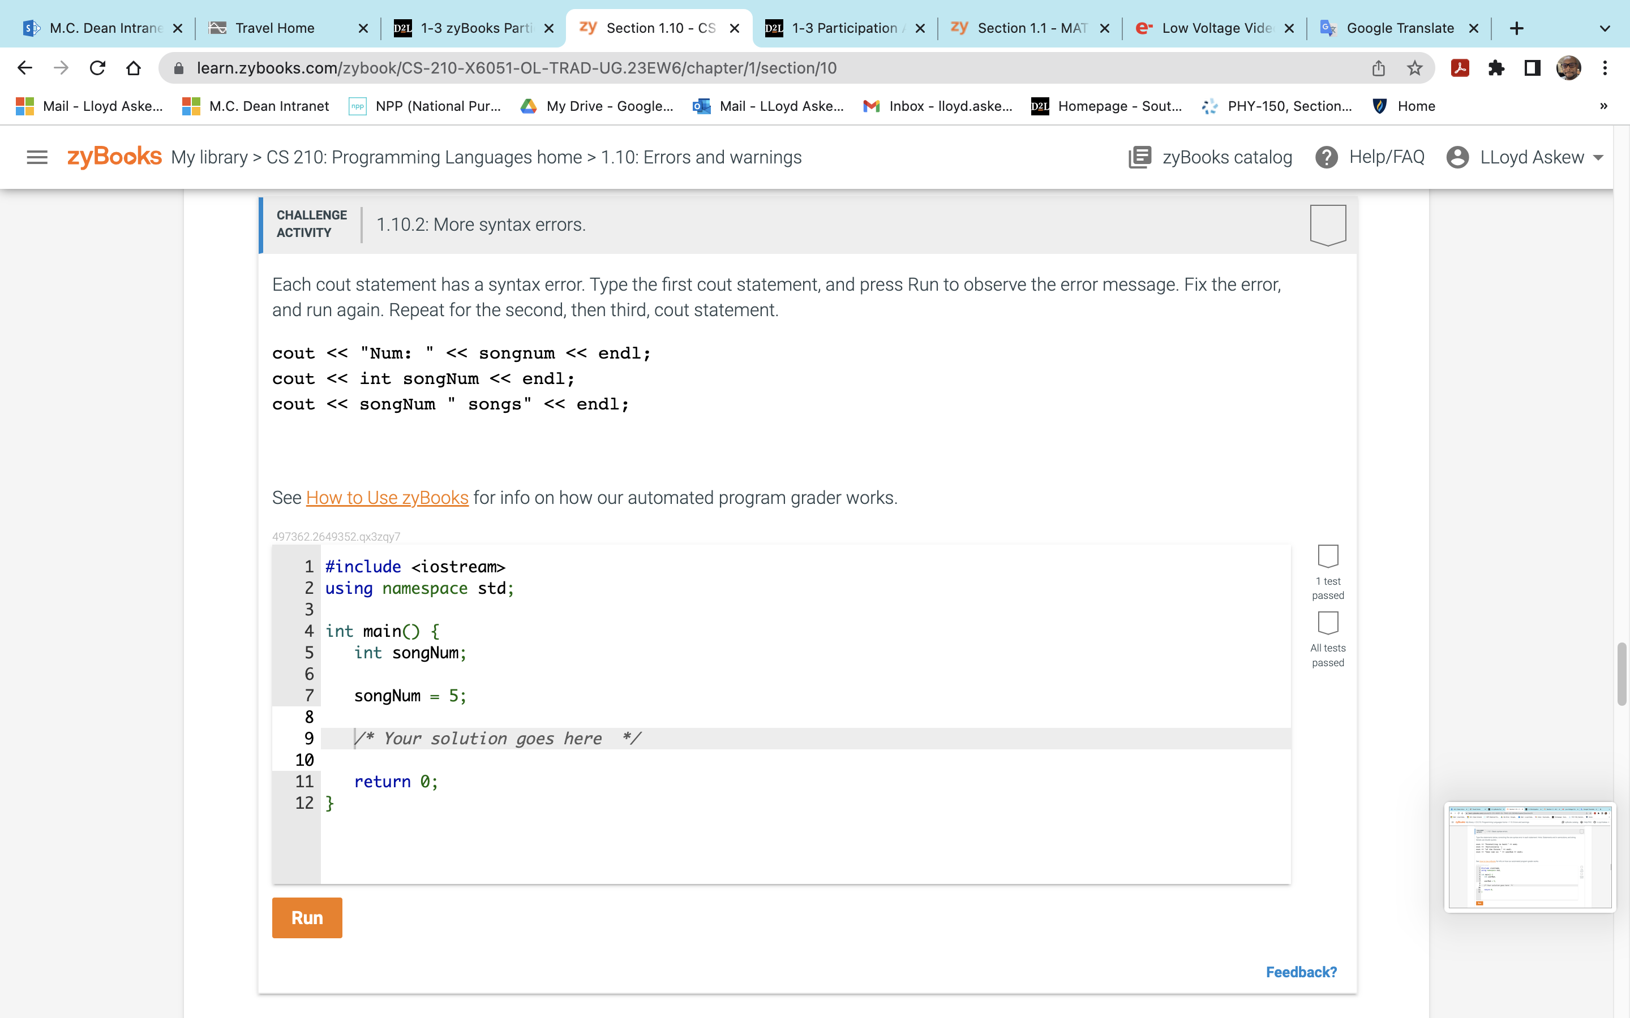Viewport: 1630px width, 1018px height.
Task: Switch to the Travel Home tab
Action: pos(274,28)
